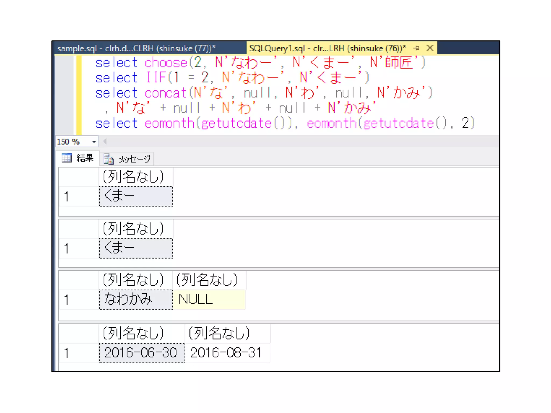This screenshot has width=551, height=413.
Task: Select the NULL result cell
Action: pyautogui.click(x=209, y=299)
